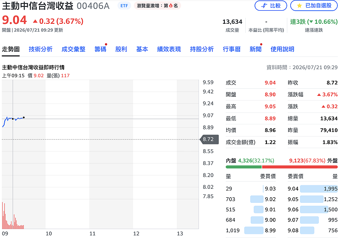Screen dimensions: 340x238
Task: Click the star icon in 已加自選股
Action: [299, 6]
